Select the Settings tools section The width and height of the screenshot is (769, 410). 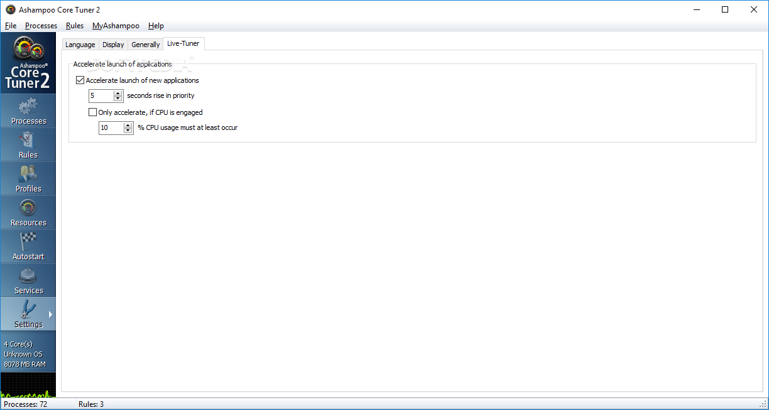28,315
